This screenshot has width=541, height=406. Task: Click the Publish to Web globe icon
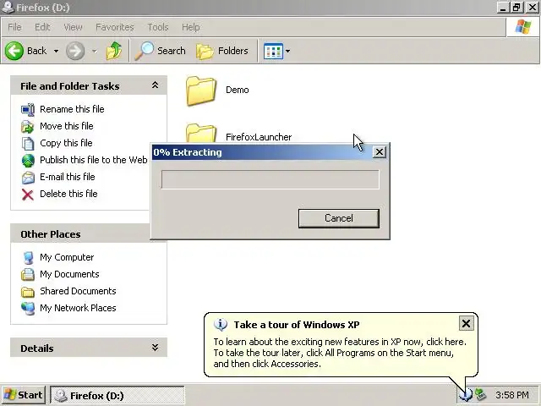tap(28, 161)
